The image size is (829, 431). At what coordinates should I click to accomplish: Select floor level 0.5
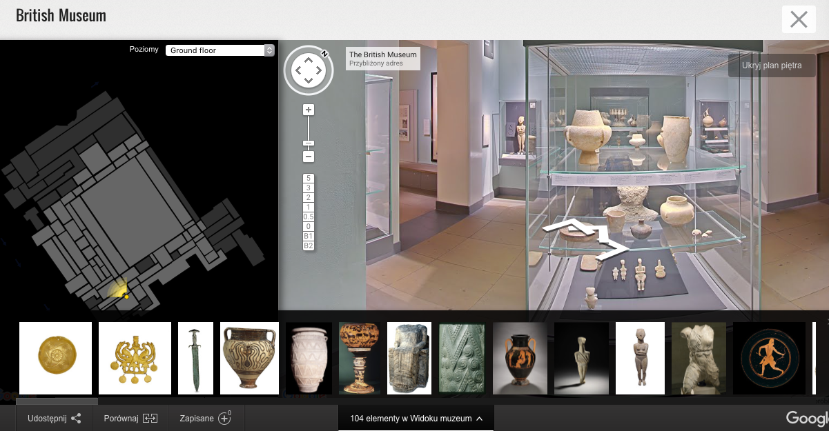(x=309, y=217)
